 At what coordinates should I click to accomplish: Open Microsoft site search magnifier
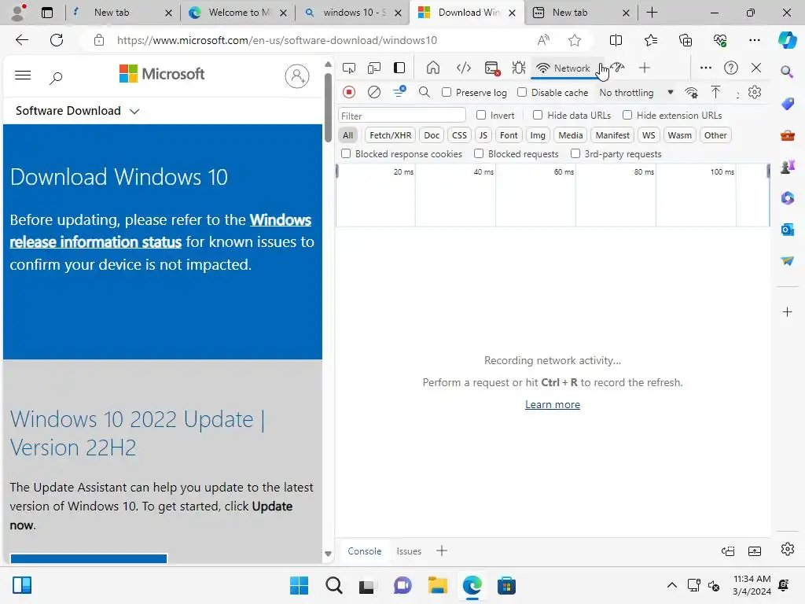[x=56, y=78]
